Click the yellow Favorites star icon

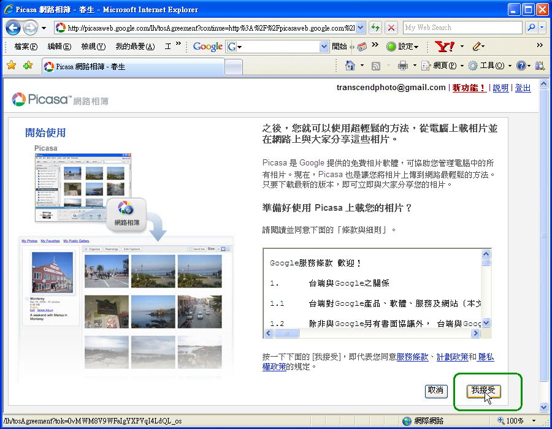point(11,65)
